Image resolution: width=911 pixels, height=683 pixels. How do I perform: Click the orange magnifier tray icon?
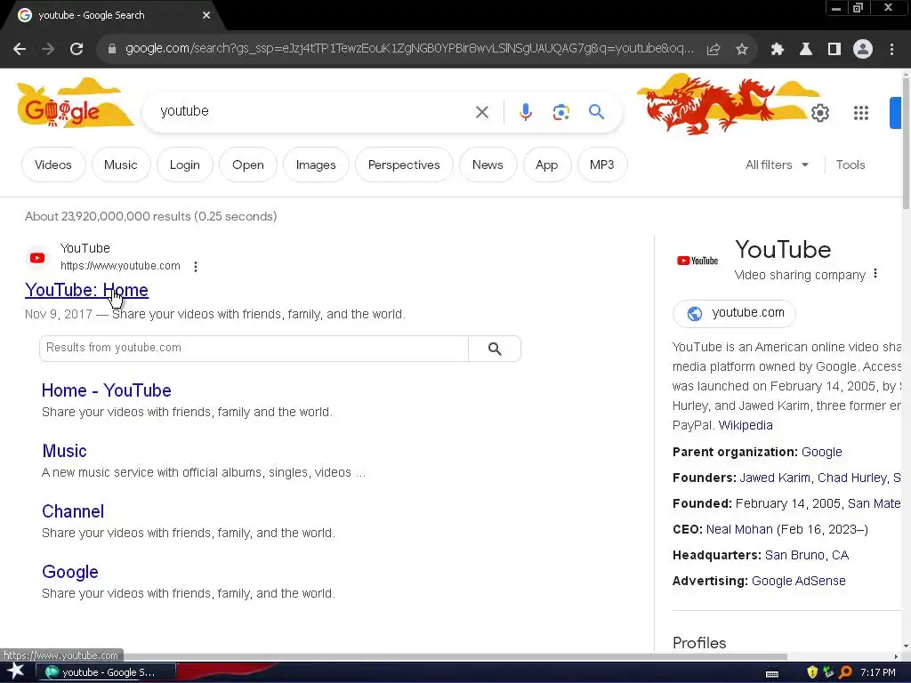coord(845,672)
